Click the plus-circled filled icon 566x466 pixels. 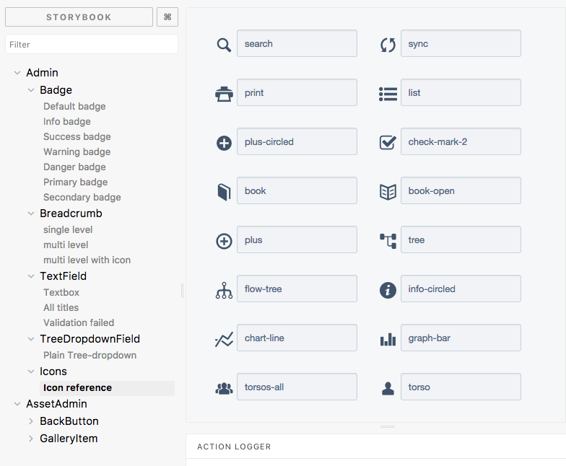[224, 143]
